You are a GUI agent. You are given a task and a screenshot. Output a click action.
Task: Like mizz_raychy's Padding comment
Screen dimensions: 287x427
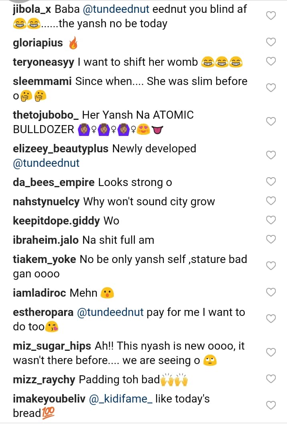click(271, 379)
